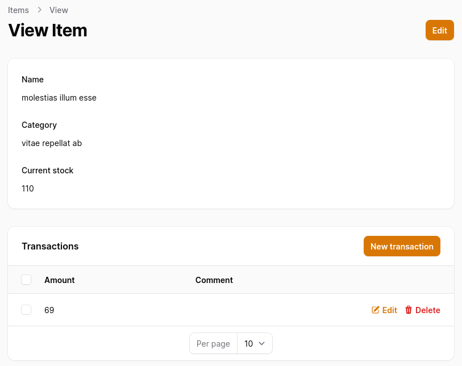Click the pencil edit icon in transaction row

376,310
